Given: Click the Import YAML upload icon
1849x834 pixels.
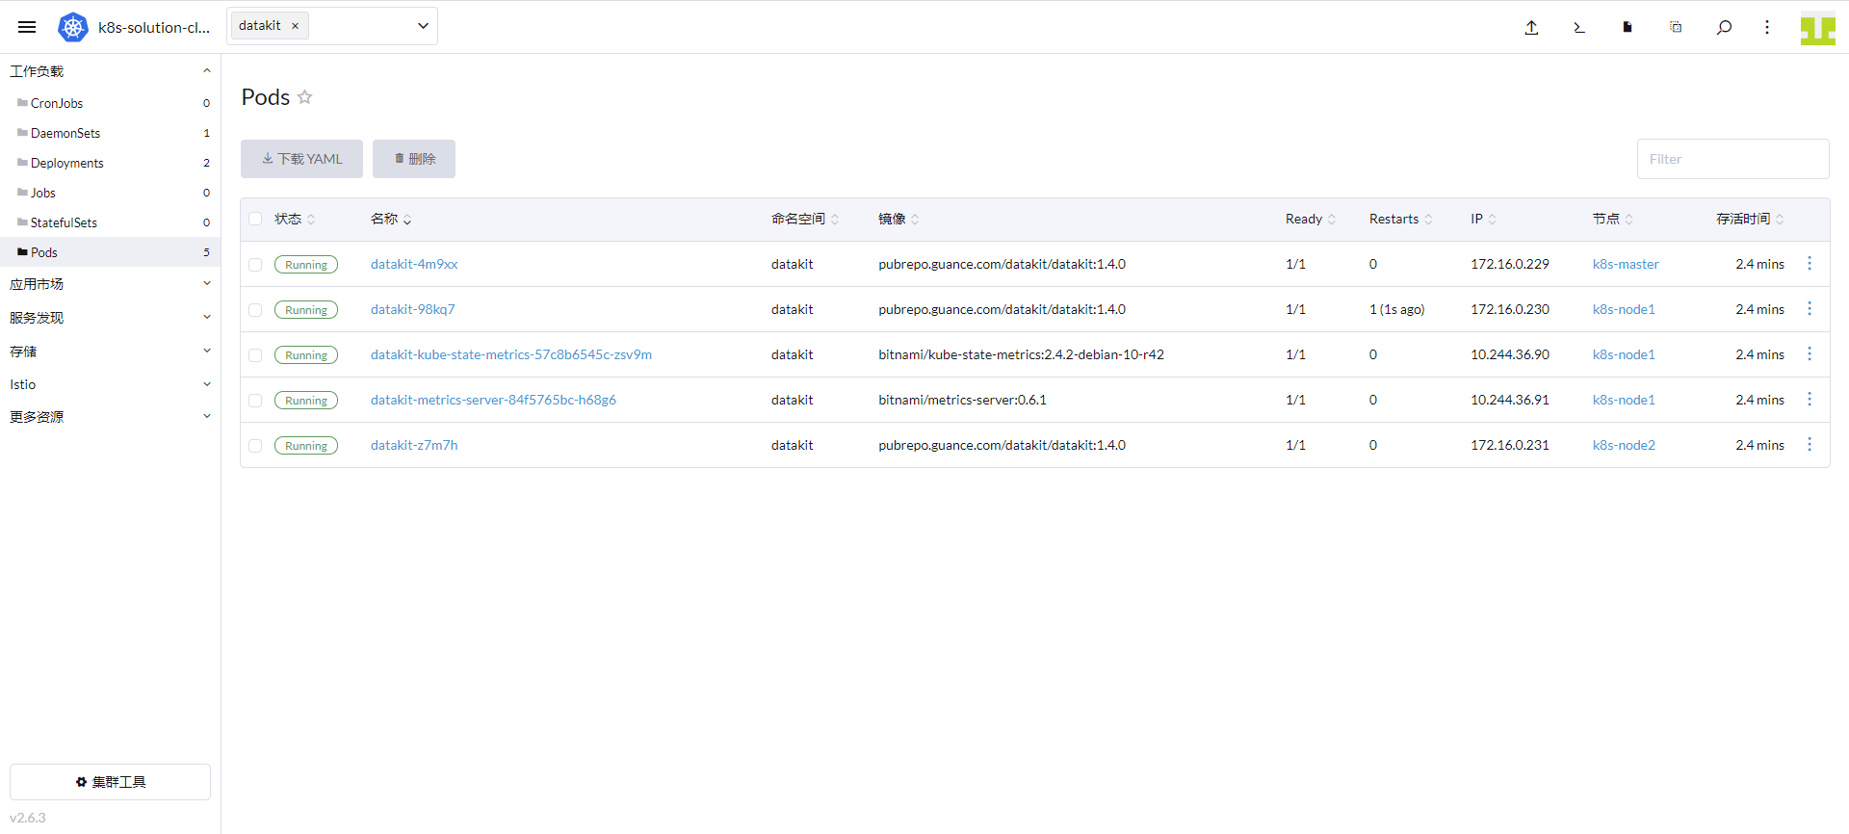Looking at the screenshot, I should 1531,27.
